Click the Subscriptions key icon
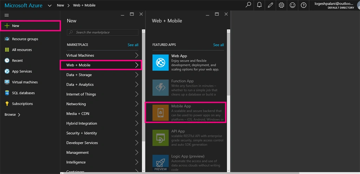This screenshot has height=174, width=360. [7, 104]
